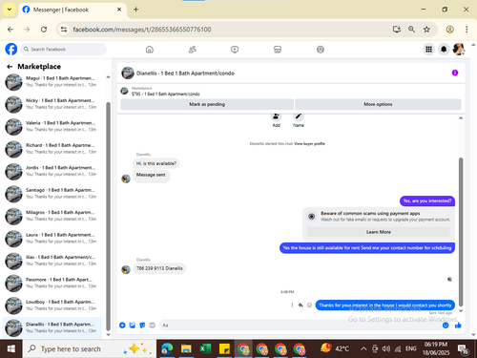Click the Facebook logo
477x358 pixels.
tap(11, 50)
